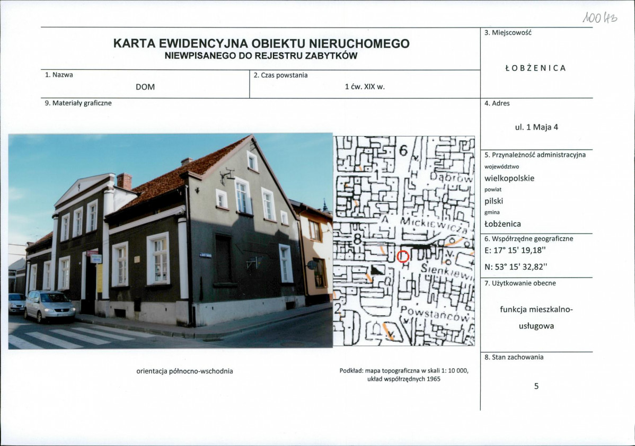Click the coordinate E: 17° 15' 19,18''
635x446 pixels.
point(515,248)
